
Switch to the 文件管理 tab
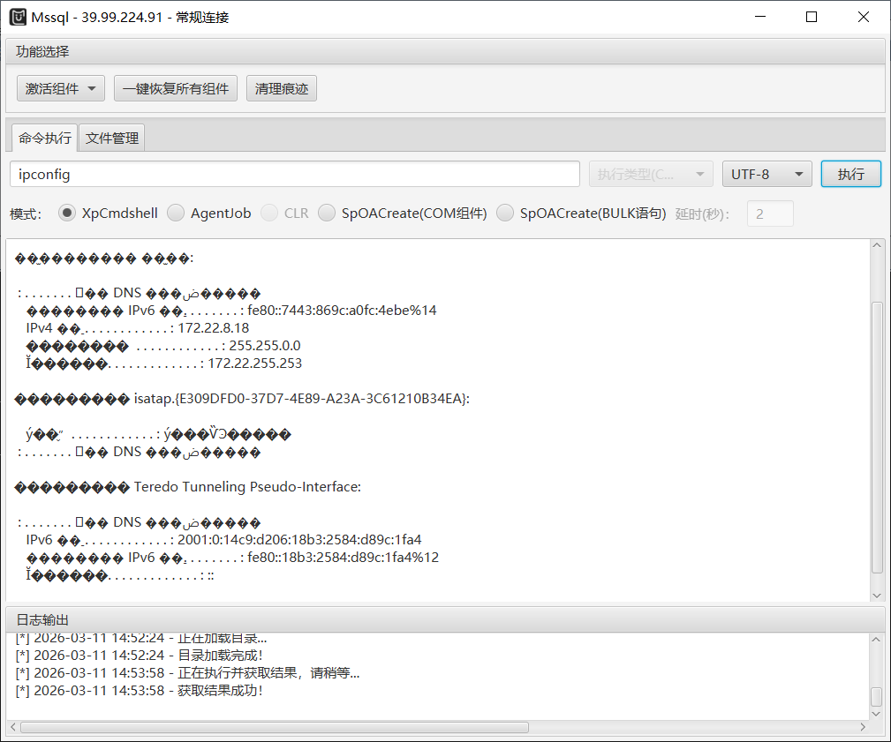112,139
